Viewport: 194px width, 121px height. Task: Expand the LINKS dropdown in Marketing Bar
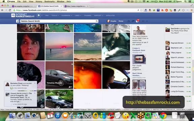point(78,15)
